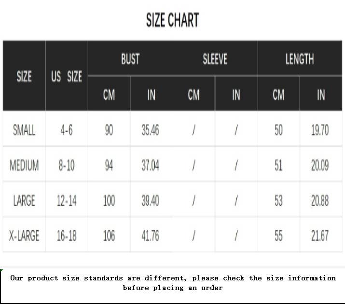Select the MEDIUM size row label
The image size is (345, 305).
[x=24, y=166]
